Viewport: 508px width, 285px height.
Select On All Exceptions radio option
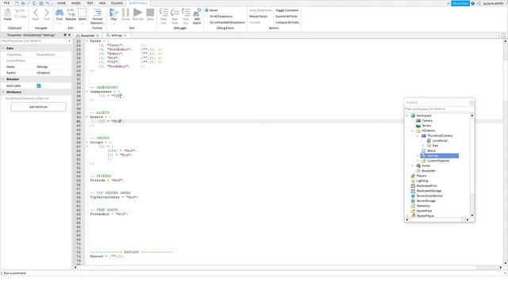[x=219, y=16]
